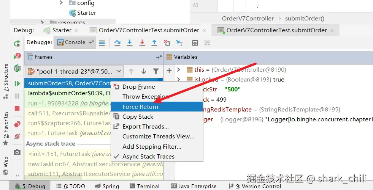Viewport: 373px width, 190px height.
Task: Click the toggle auto test icon
Action: (x=17, y=68)
